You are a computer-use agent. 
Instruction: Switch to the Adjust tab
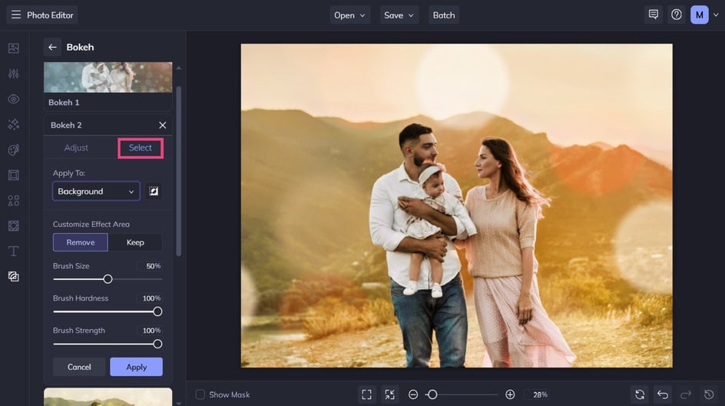(x=76, y=148)
